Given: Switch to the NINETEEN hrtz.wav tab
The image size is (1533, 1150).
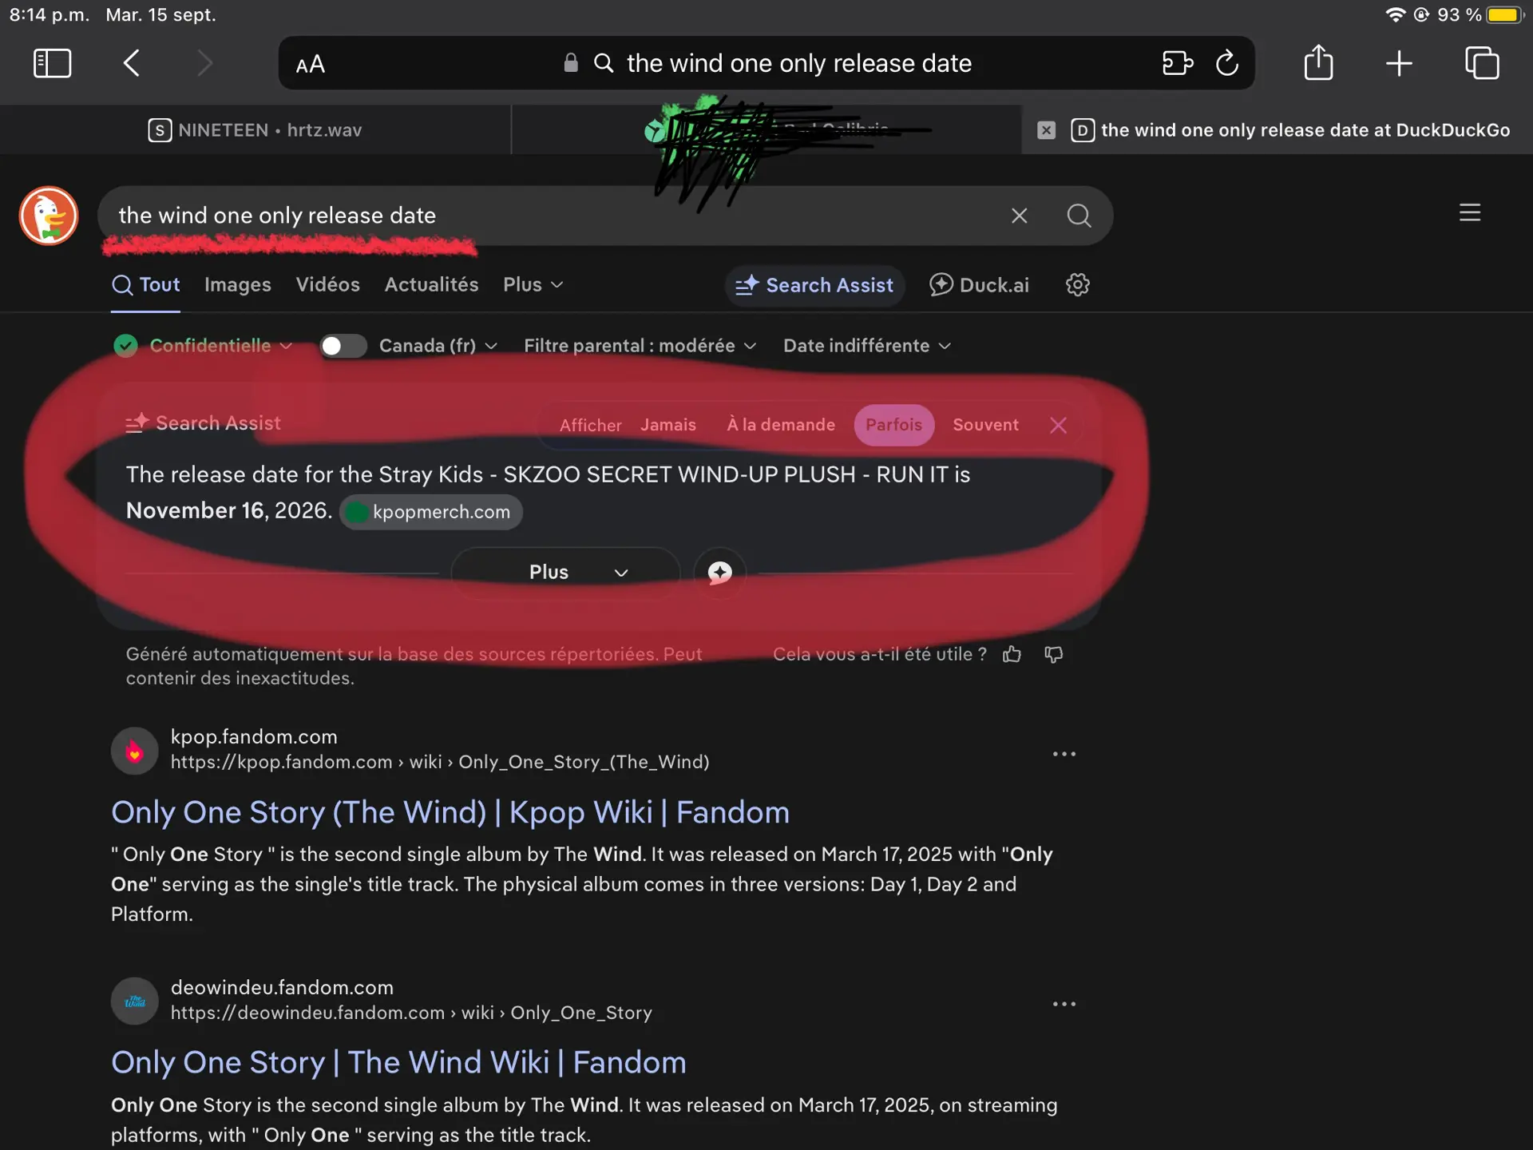Looking at the screenshot, I should [255, 130].
